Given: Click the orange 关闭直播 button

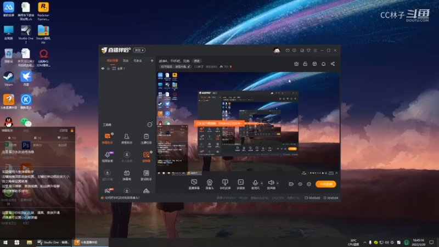Looking at the screenshot, I should click(325, 184).
